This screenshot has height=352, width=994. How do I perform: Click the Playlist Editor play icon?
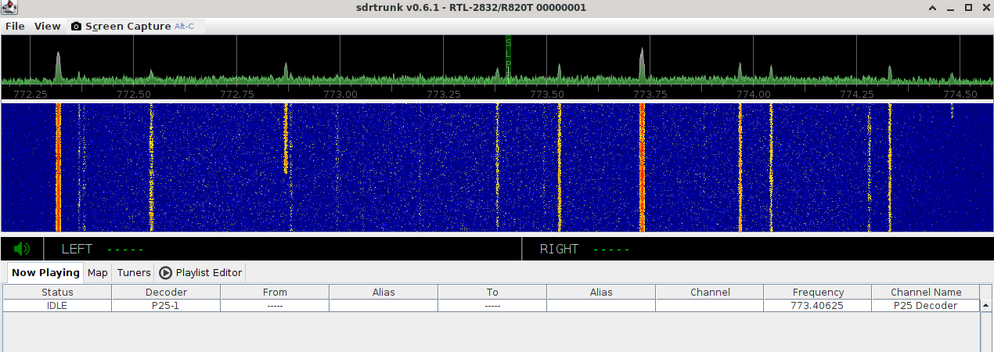166,272
